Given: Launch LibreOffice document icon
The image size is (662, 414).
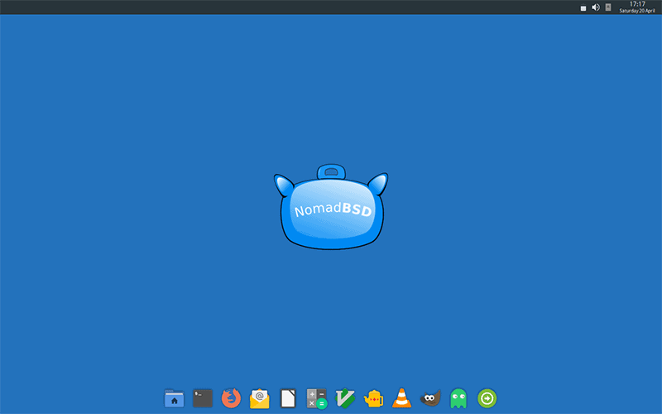Looking at the screenshot, I should [288, 398].
